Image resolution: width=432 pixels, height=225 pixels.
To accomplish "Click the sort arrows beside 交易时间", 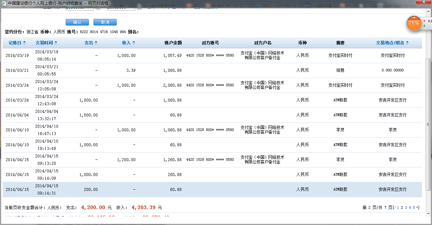I will pyautogui.click(x=56, y=43).
